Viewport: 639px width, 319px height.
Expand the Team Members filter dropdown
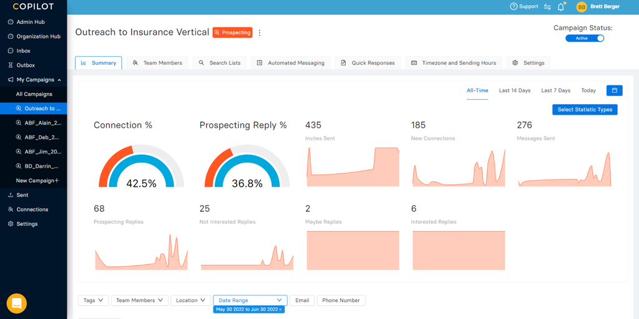[140, 300]
